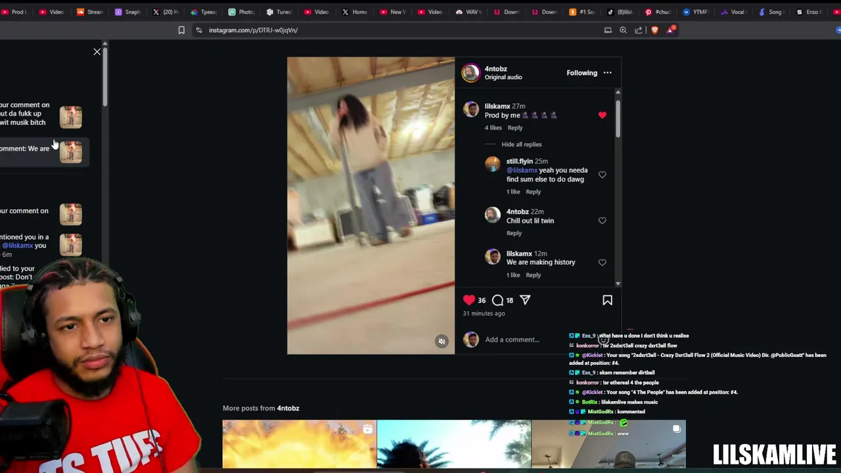The height and width of the screenshot is (473, 841).
Task: Open the notification thumbnail beside 'comment: We are'
Action: point(71,152)
